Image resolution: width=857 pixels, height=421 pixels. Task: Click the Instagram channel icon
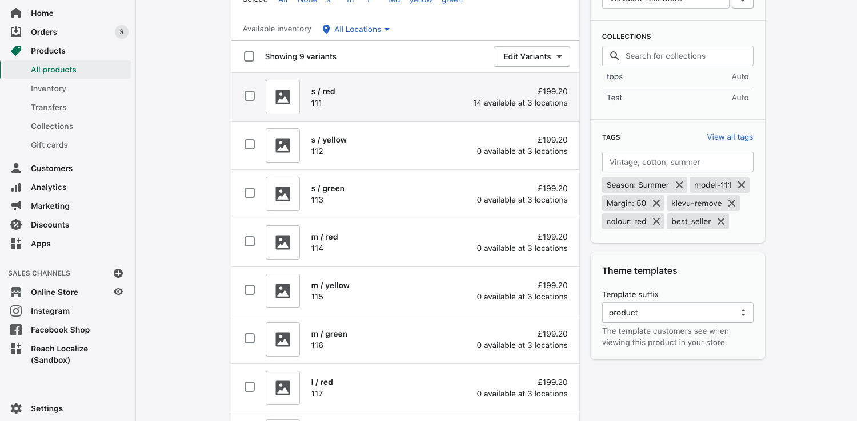pos(16,311)
